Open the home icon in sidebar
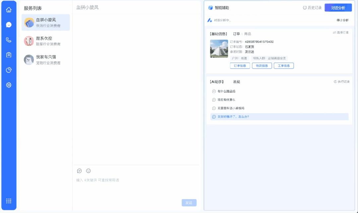The width and height of the screenshot is (358, 213). point(9,10)
